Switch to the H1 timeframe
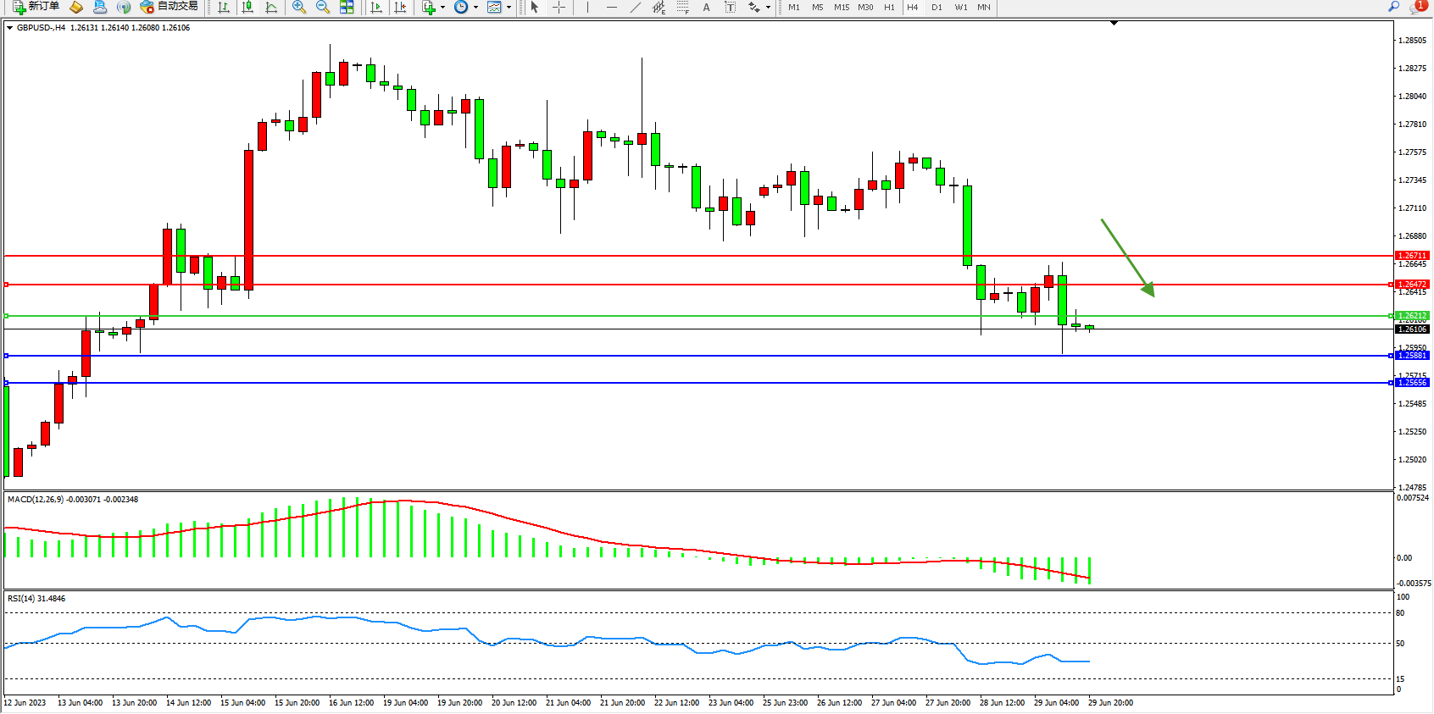Screen dimensions: 1434x714 [889, 7]
